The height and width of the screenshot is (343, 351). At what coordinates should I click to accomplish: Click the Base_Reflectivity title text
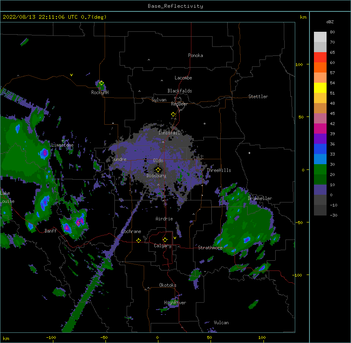[x=175, y=6]
